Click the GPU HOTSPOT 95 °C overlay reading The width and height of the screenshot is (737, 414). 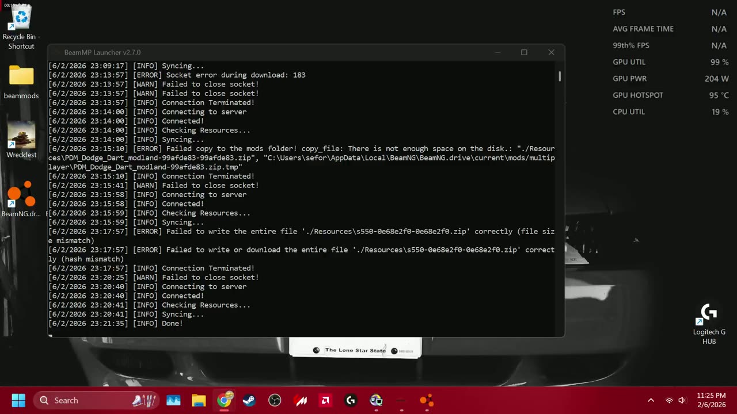[x=671, y=95]
